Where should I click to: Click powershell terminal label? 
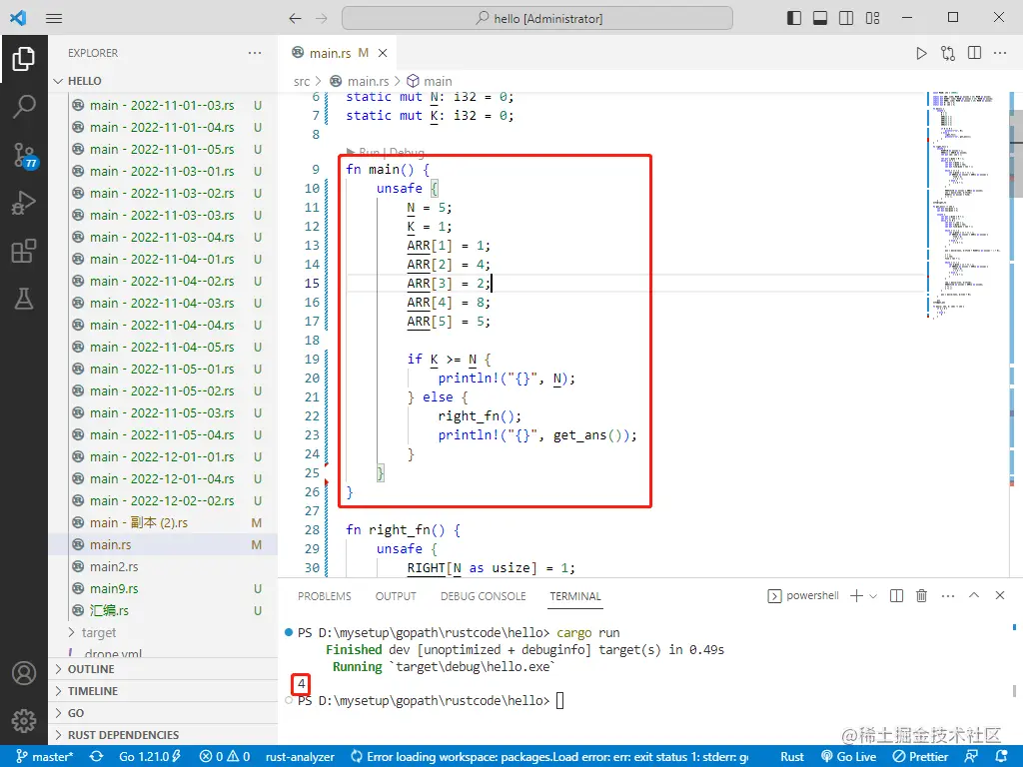point(803,595)
